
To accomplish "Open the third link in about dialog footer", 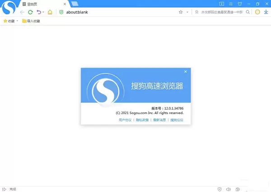I will coord(159,120).
